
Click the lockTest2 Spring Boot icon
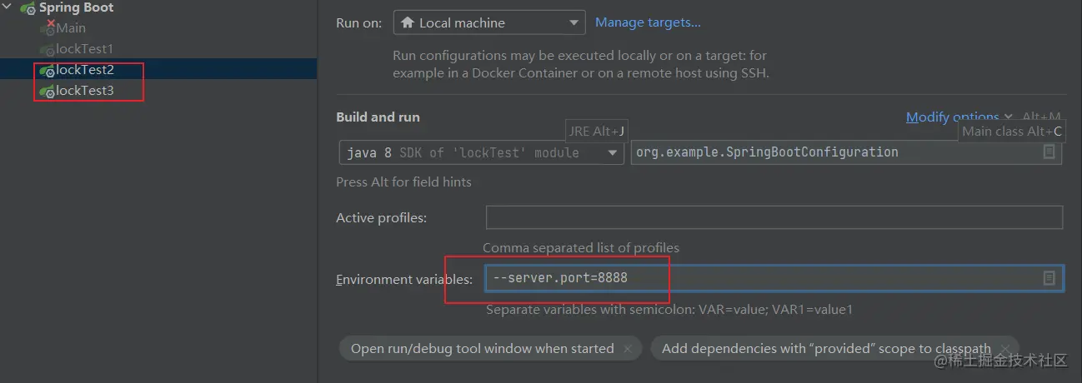(48, 71)
